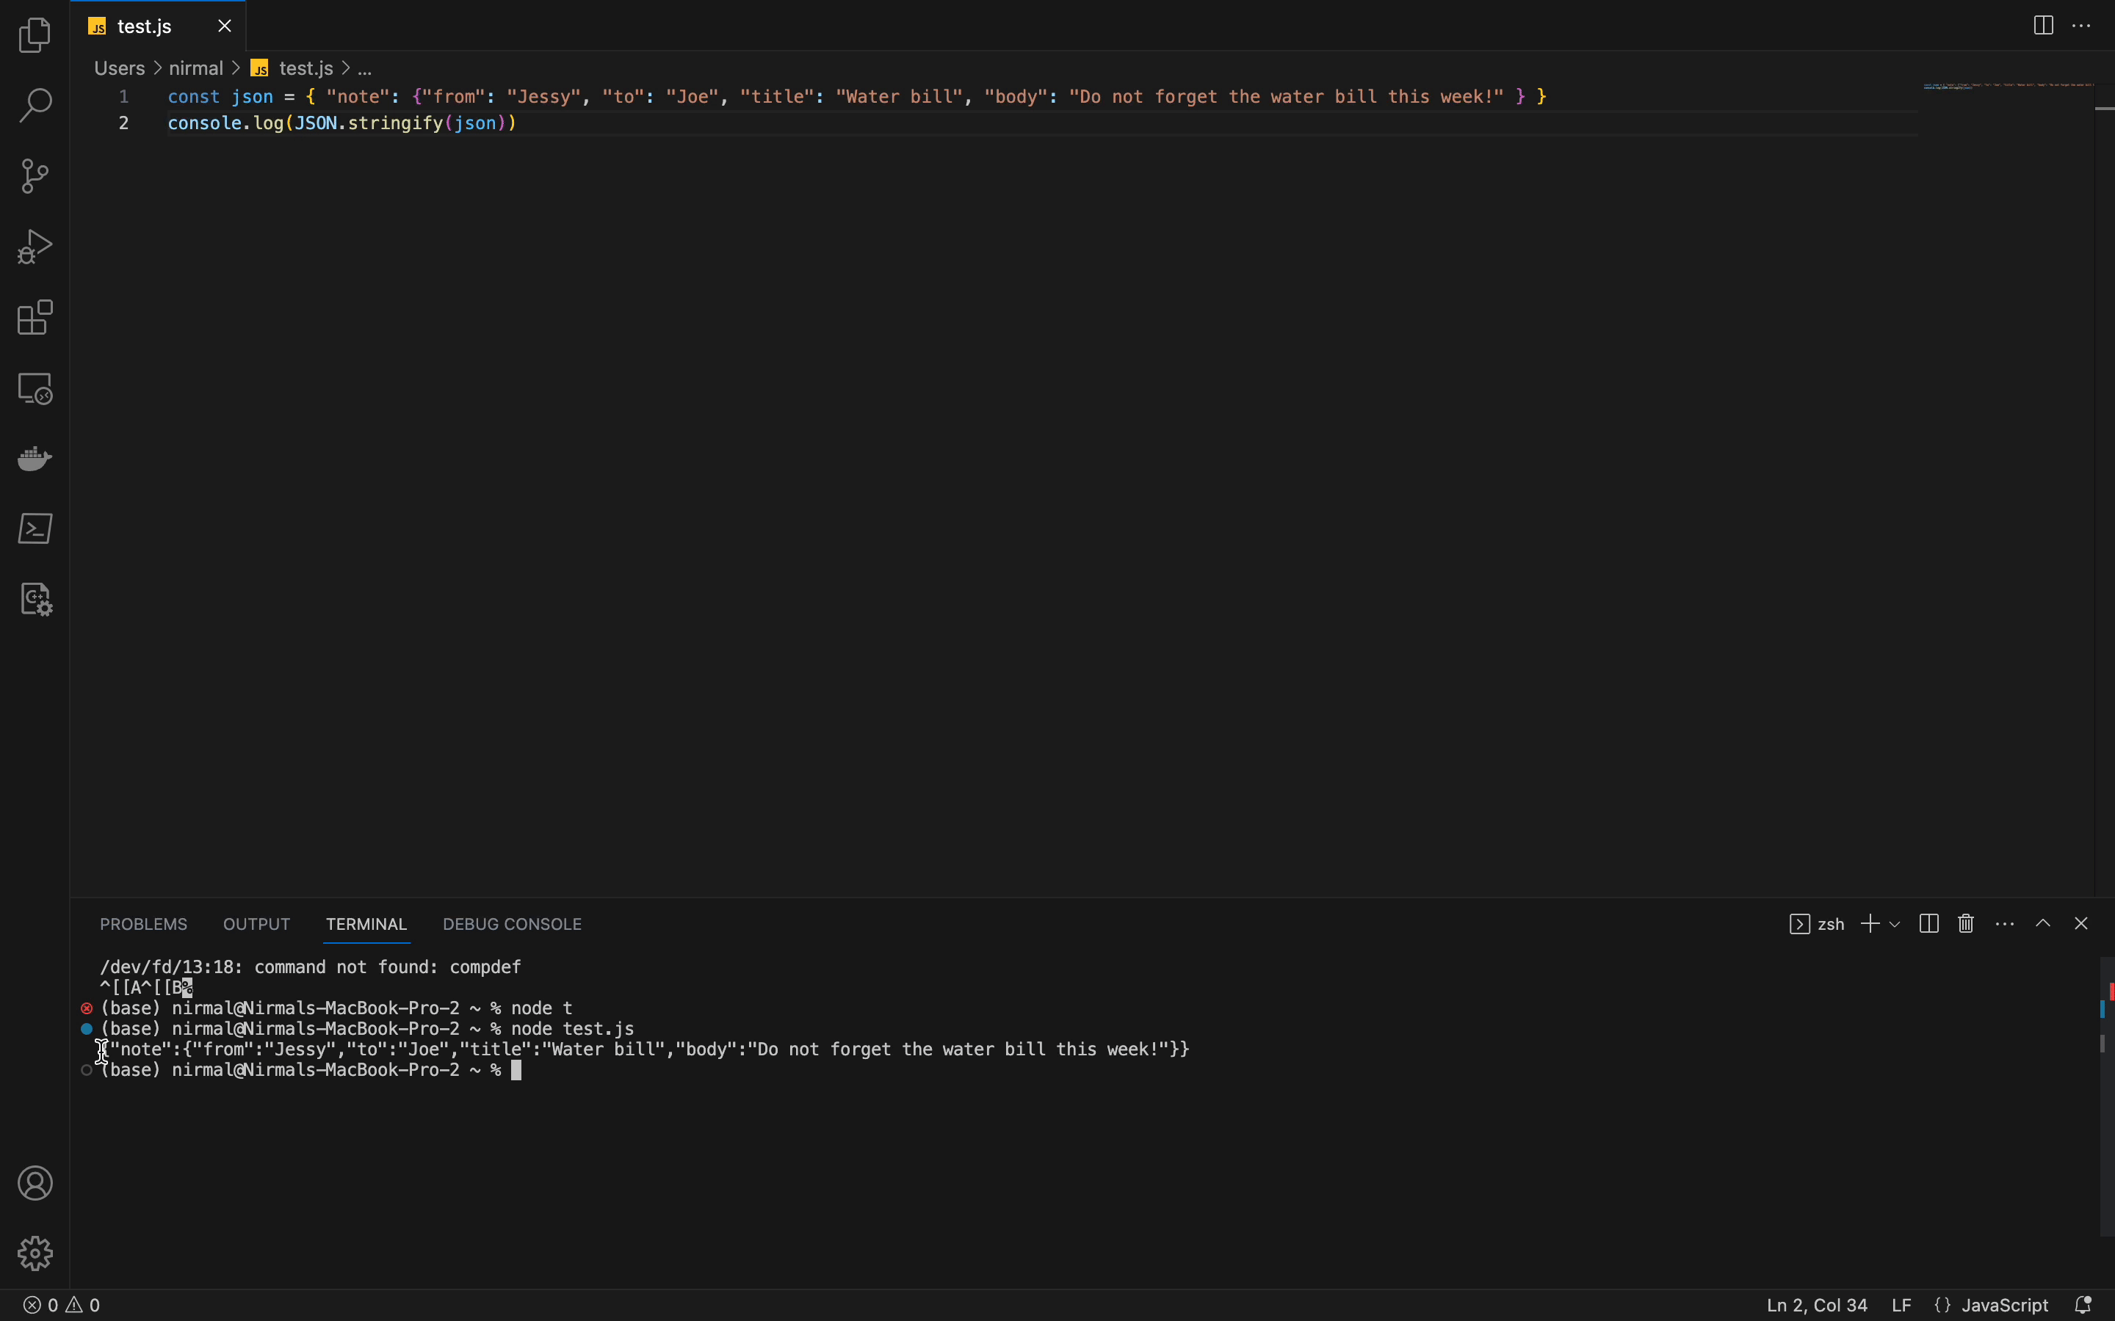Toggle maximized terminal panel size
The image size is (2115, 1321).
2043,923
